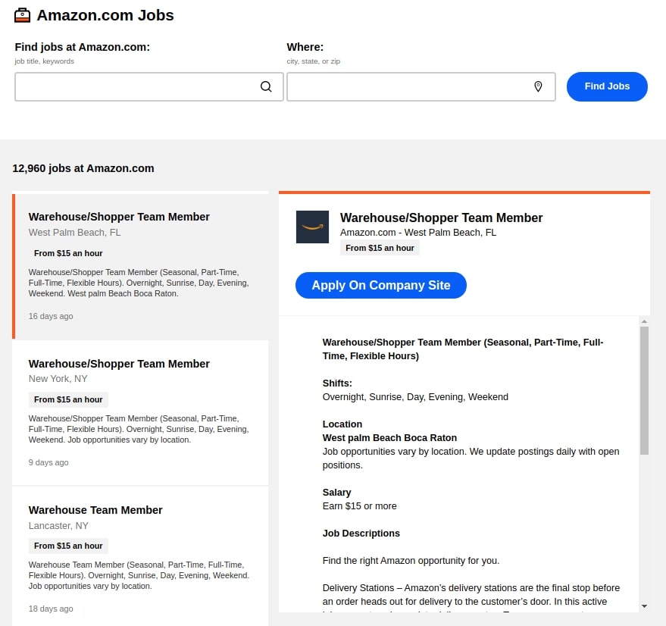The height and width of the screenshot is (626, 666).
Task: Click 'From $15 an hour' badge in Lancaster card
Action: tap(68, 546)
